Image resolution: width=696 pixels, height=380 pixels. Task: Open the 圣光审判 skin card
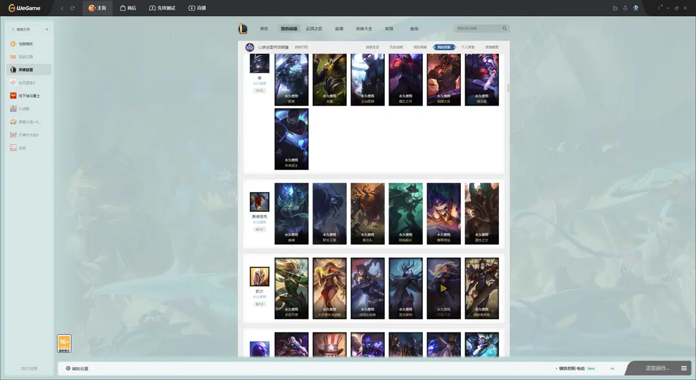pyautogui.click(x=406, y=288)
